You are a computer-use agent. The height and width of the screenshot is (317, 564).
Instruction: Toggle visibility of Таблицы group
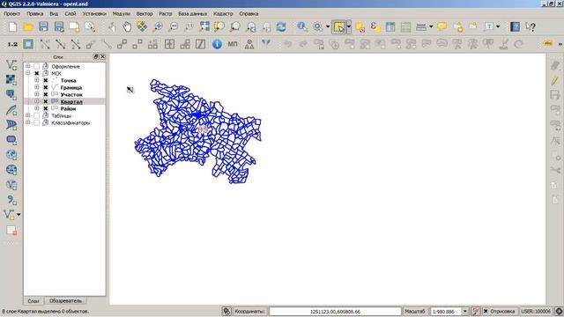(37, 115)
